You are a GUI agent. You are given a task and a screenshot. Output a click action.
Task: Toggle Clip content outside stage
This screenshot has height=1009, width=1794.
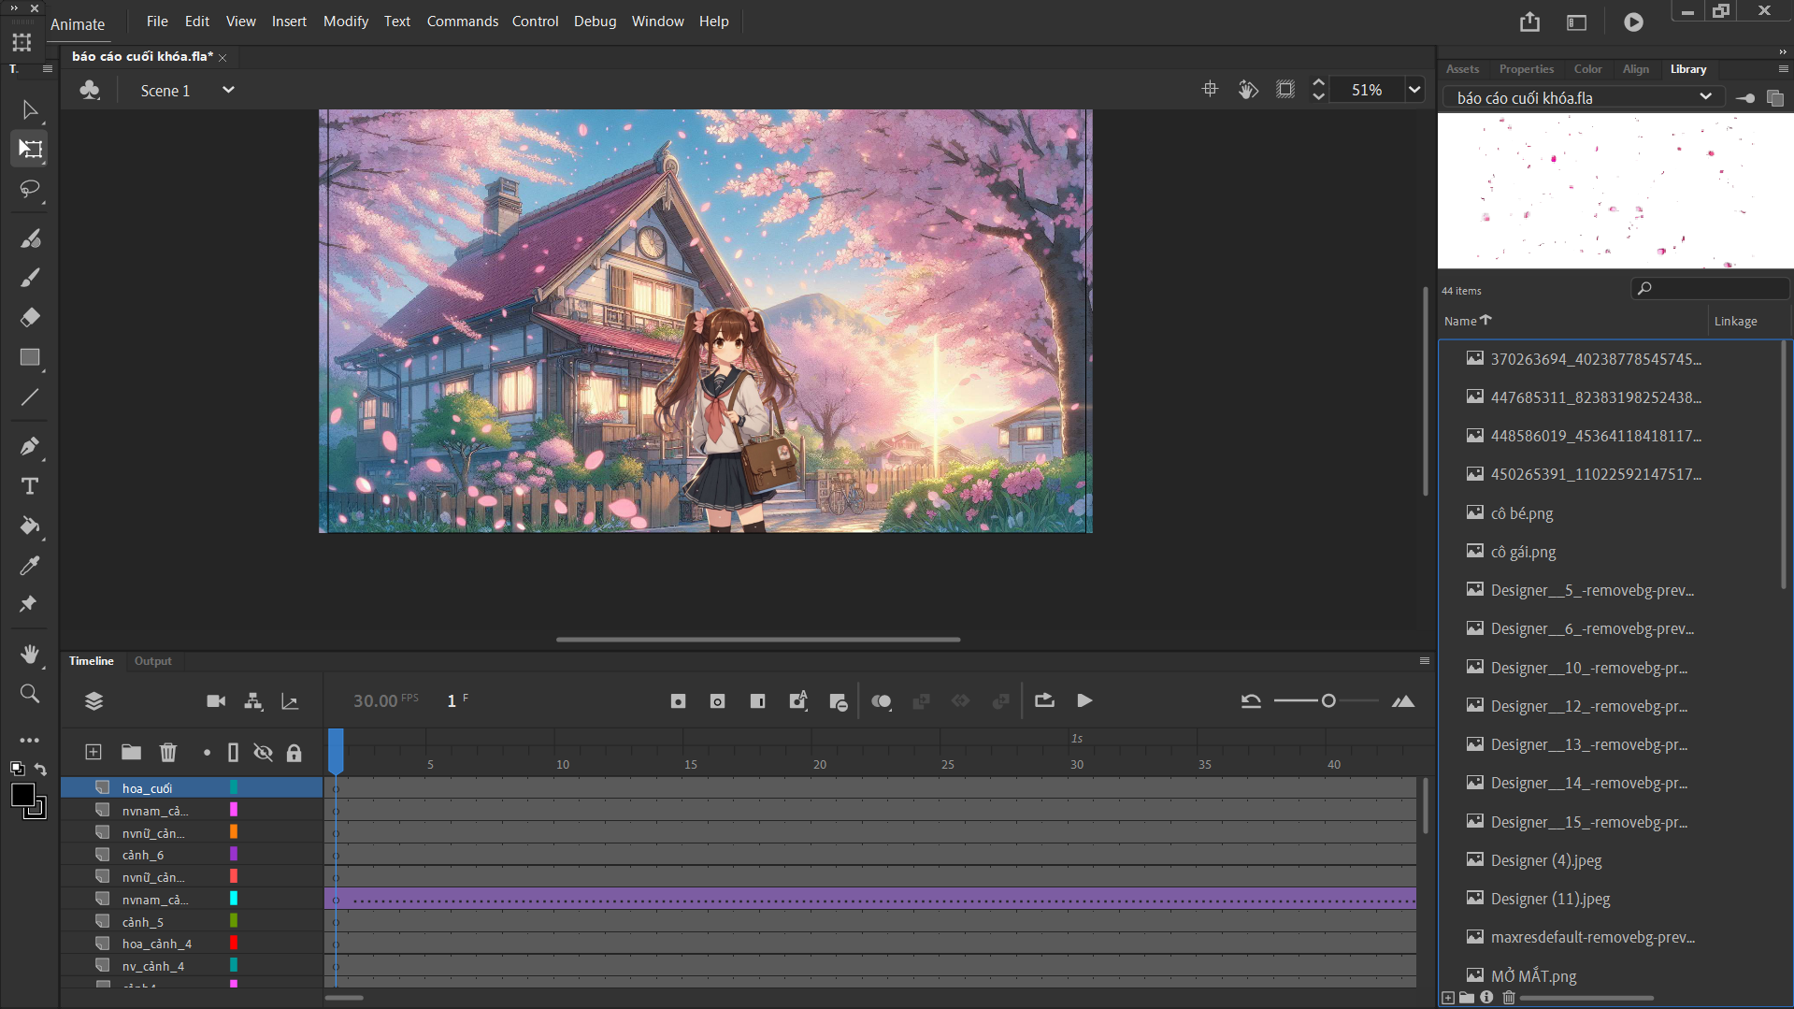coord(1286,90)
